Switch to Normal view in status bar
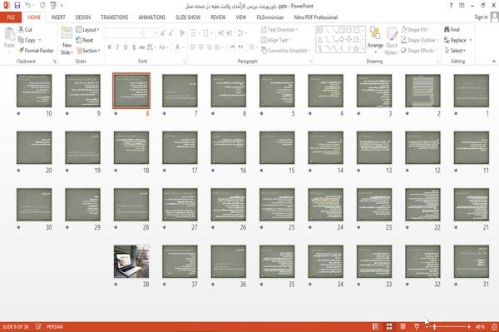499x332 pixels. click(x=376, y=326)
